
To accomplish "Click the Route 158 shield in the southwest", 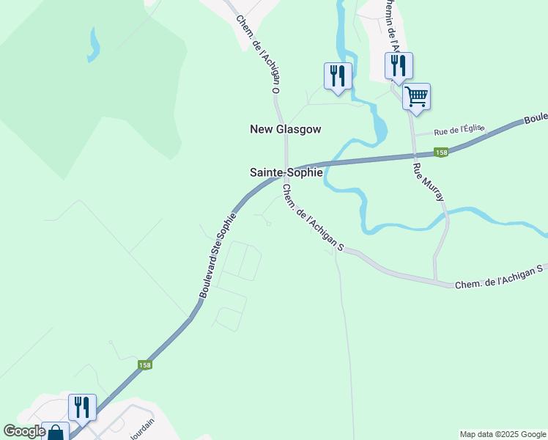I will click(x=144, y=365).
